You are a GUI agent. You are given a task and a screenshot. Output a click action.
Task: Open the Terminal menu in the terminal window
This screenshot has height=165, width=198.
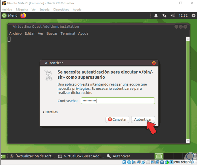click(x=68, y=33)
